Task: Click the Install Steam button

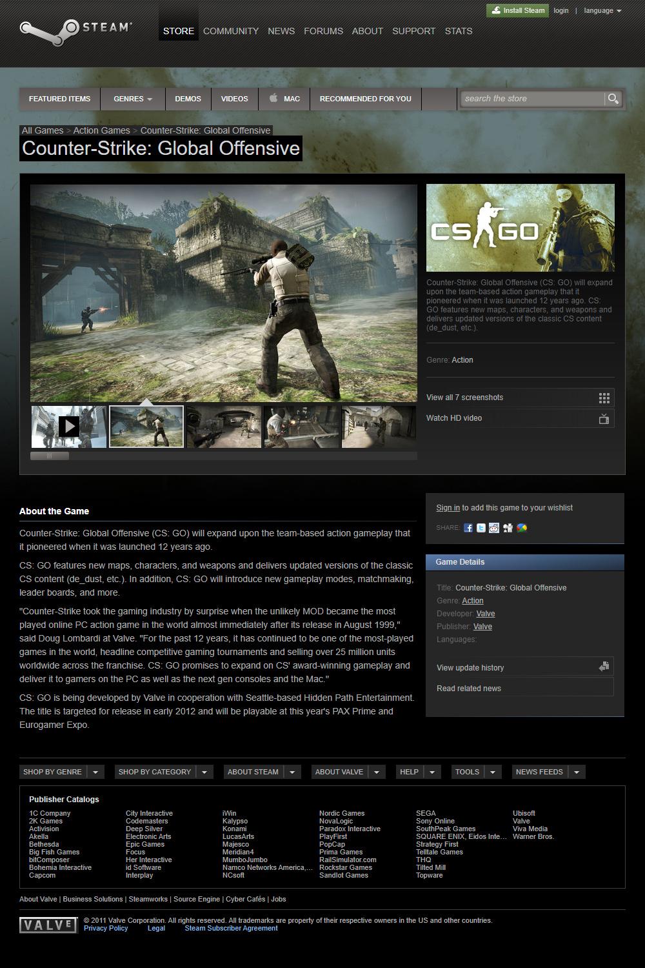Action: tap(518, 10)
